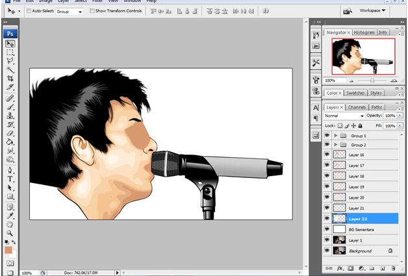This screenshot has width=408, height=276.
Task: Create new adjustment layer button
Action: click(361, 268)
